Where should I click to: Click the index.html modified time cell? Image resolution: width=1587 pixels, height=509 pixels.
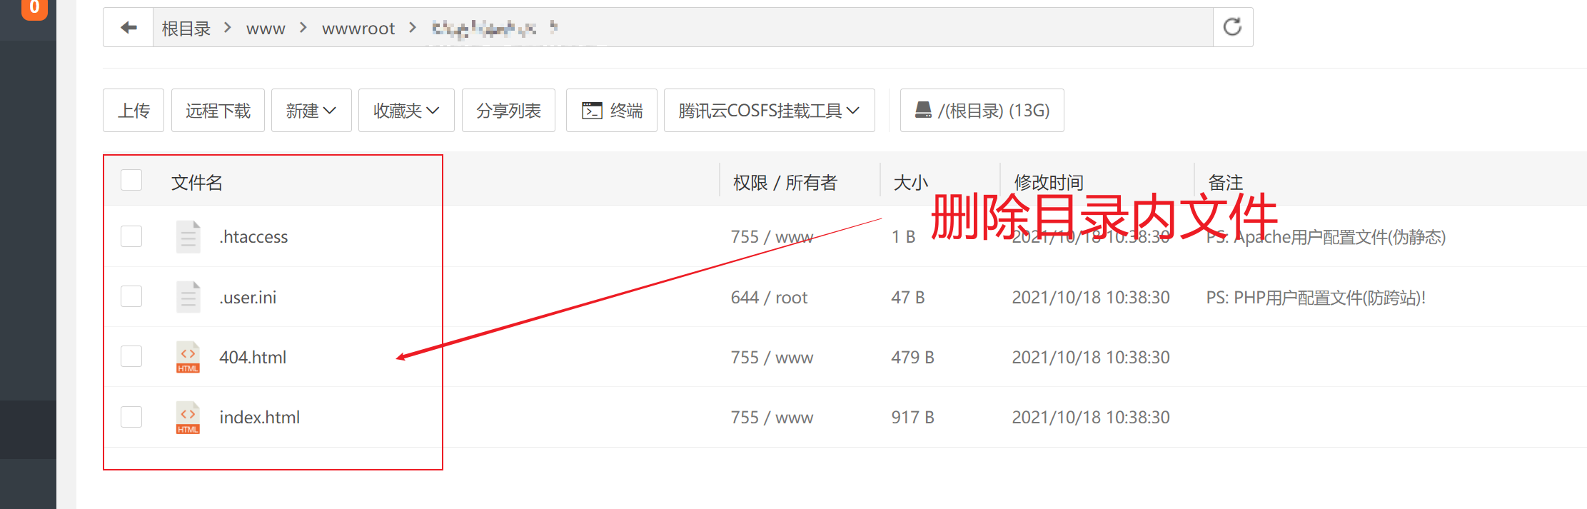(x=1091, y=418)
